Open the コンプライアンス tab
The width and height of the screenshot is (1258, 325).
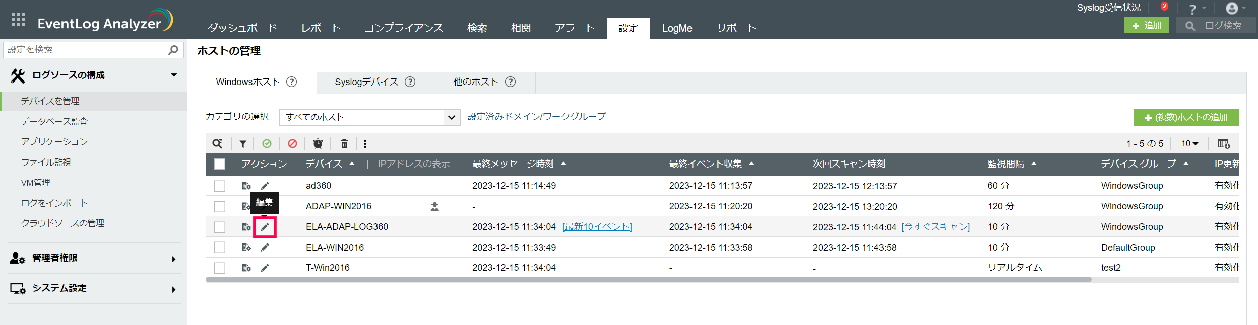point(404,28)
